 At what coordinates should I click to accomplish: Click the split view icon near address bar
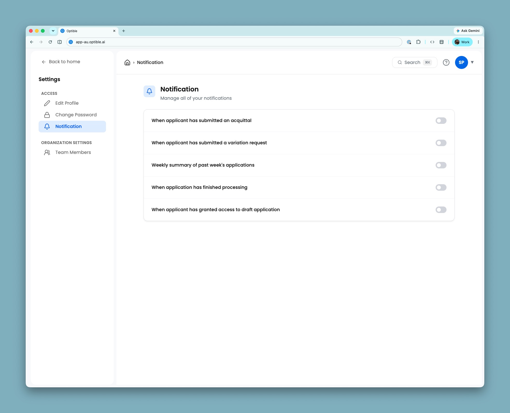coord(60,42)
